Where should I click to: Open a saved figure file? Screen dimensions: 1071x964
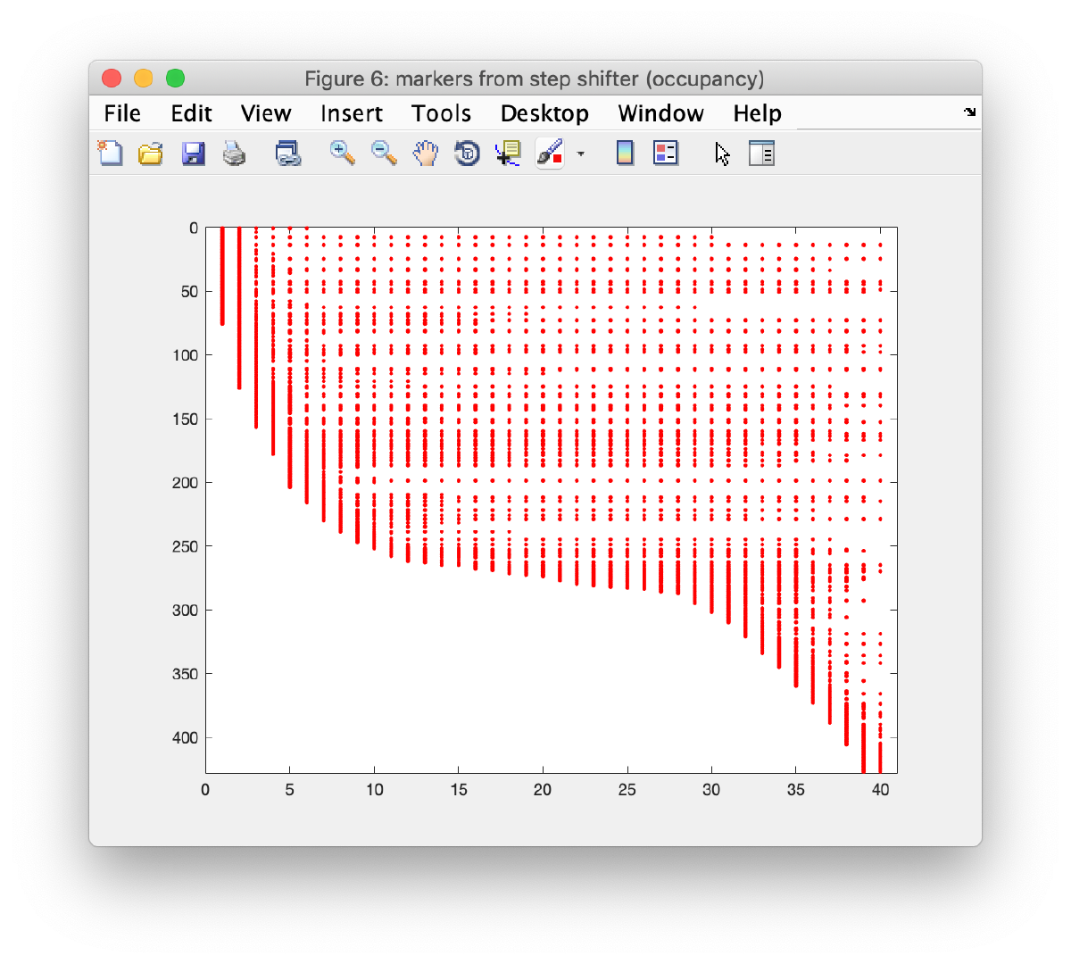(x=150, y=153)
